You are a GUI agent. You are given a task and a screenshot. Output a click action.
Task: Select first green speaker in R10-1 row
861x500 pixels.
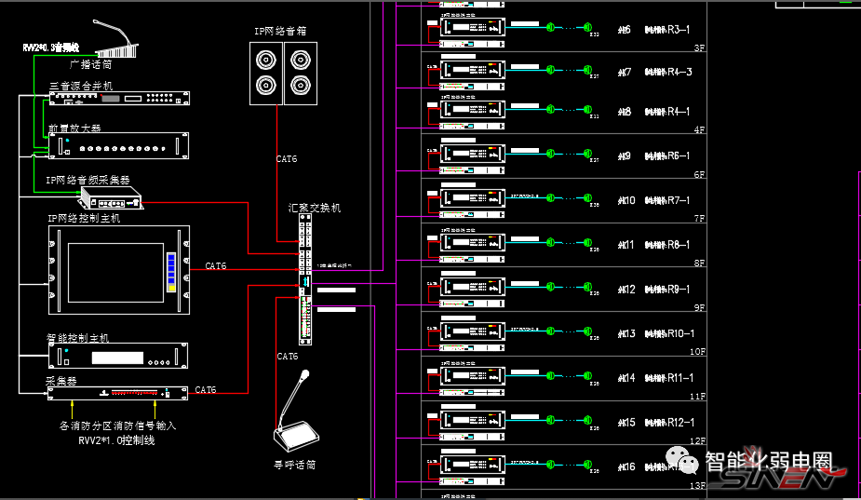pyautogui.click(x=551, y=331)
